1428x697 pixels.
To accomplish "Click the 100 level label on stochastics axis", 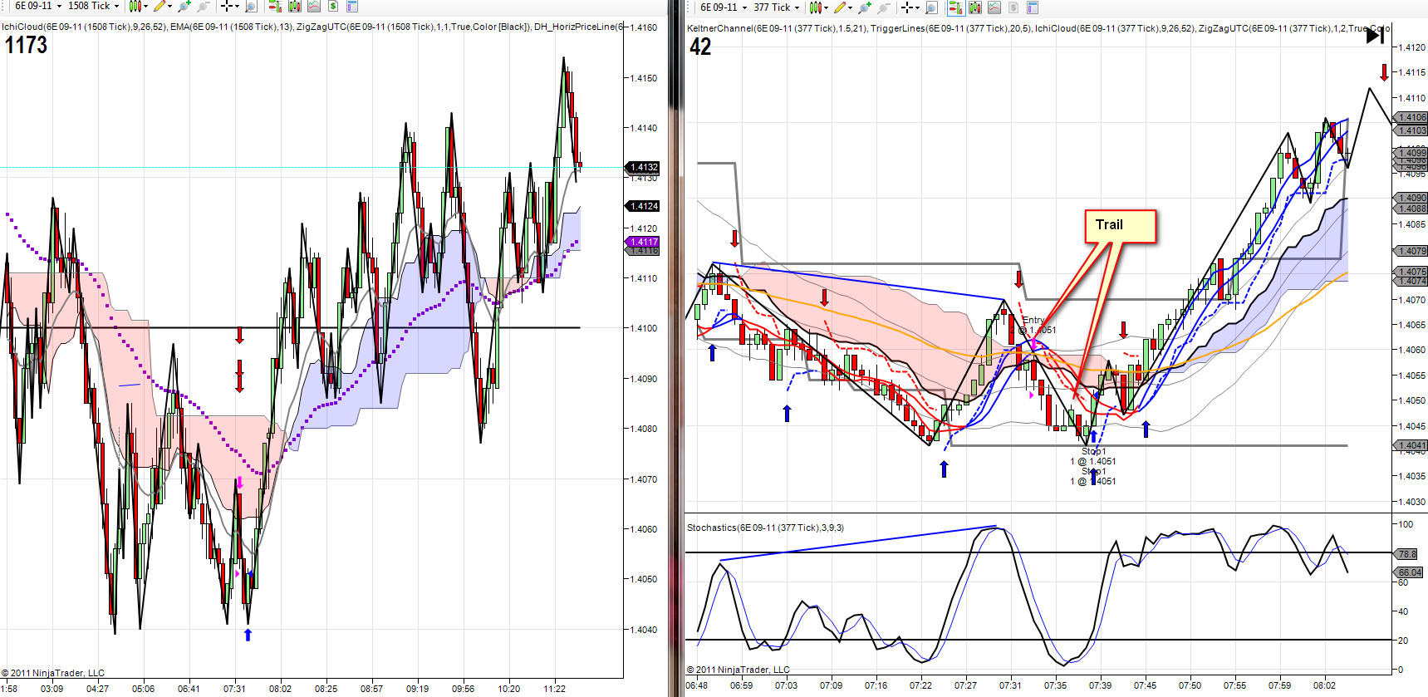I will pos(1406,524).
